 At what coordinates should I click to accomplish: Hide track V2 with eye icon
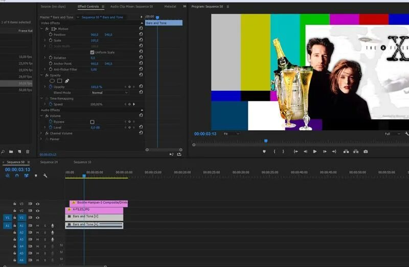point(37,211)
